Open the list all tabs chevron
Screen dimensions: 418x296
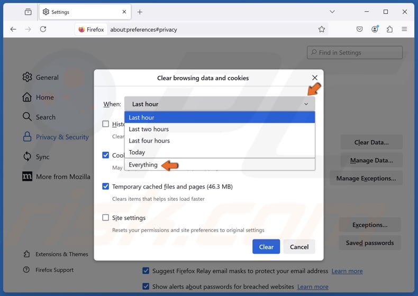[332, 12]
